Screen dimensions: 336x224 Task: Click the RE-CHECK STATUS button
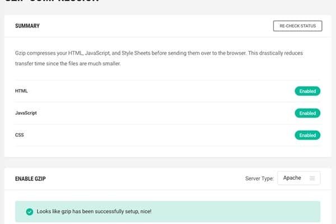pos(297,26)
